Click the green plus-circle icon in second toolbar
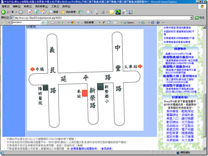Screen dimensions: 208x156 pyautogui.click(x=63, y=22)
